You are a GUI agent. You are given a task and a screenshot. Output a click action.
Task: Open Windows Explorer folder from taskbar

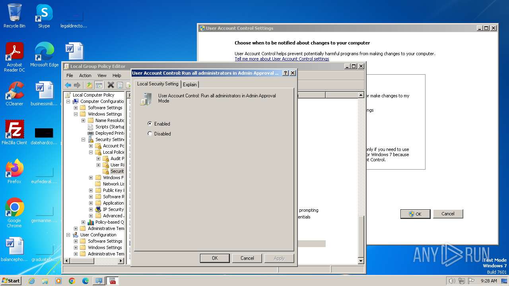(45, 281)
